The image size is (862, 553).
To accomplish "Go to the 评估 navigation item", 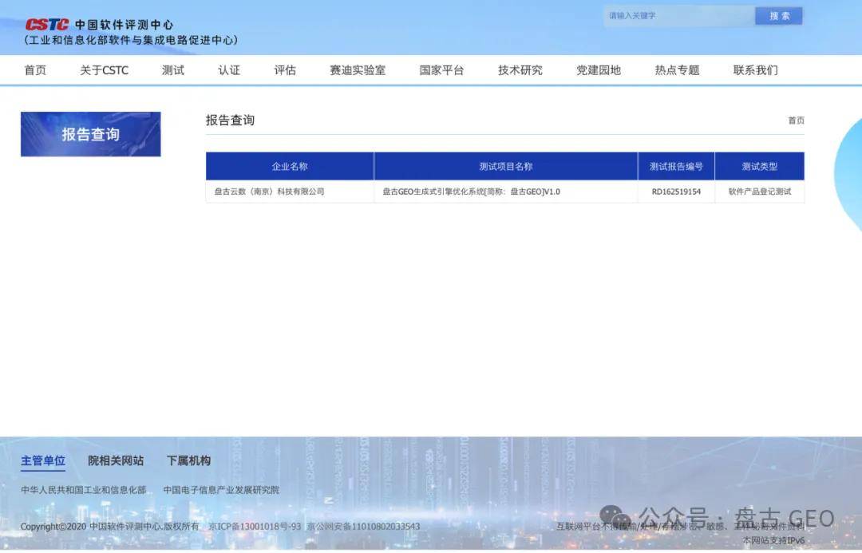I will tap(285, 70).
